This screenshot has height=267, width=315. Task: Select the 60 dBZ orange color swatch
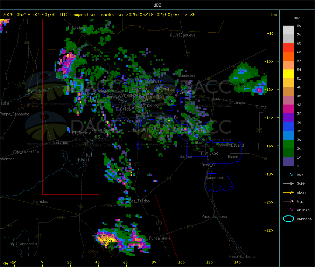pos(288,56)
